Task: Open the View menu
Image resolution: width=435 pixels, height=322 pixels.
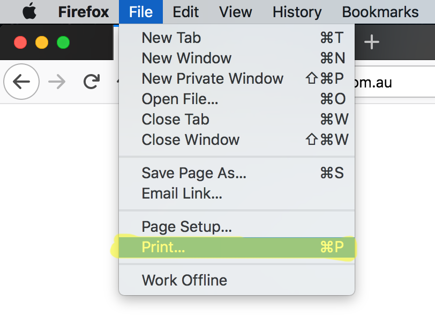Action: pyautogui.click(x=236, y=12)
